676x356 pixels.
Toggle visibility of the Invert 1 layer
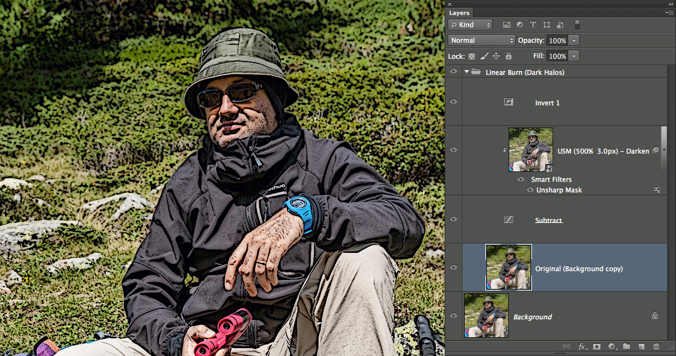(454, 102)
